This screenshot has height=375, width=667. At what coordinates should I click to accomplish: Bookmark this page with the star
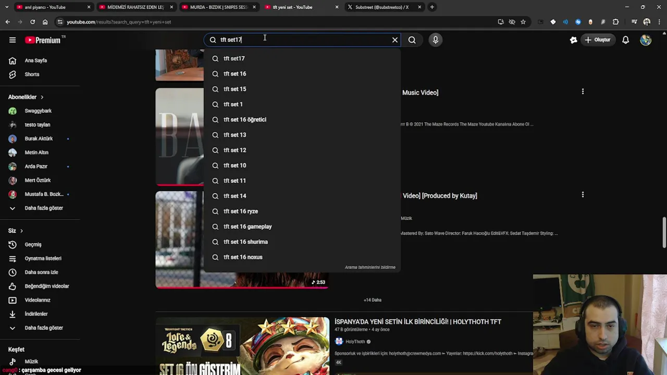pos(523,22)
